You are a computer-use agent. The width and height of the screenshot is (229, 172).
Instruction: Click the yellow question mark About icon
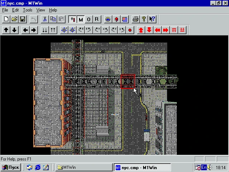[144, 19]
